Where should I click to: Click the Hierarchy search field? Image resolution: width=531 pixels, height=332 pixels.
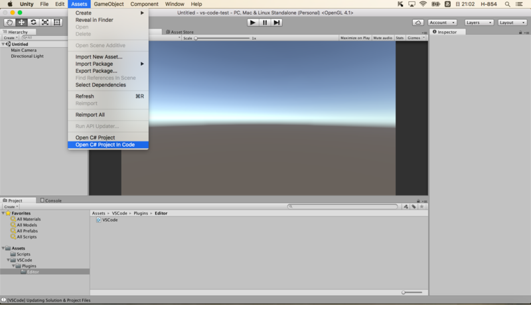[x=44, y=38]
